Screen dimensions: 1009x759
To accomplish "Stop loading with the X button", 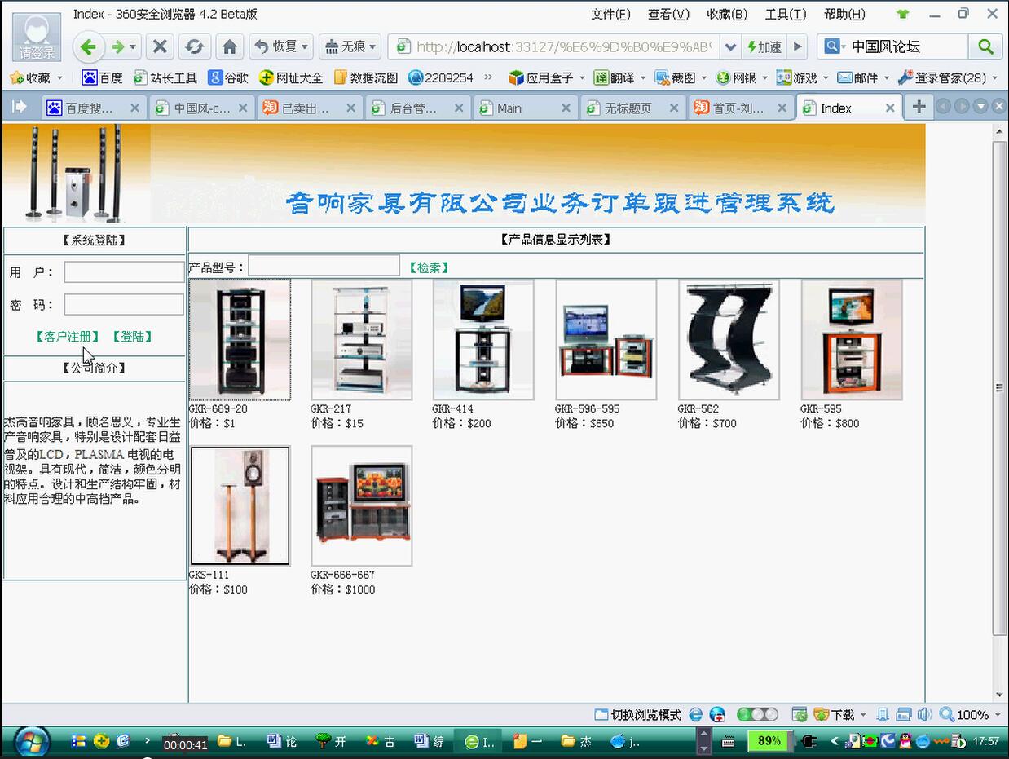I will (x=160, y=46).
